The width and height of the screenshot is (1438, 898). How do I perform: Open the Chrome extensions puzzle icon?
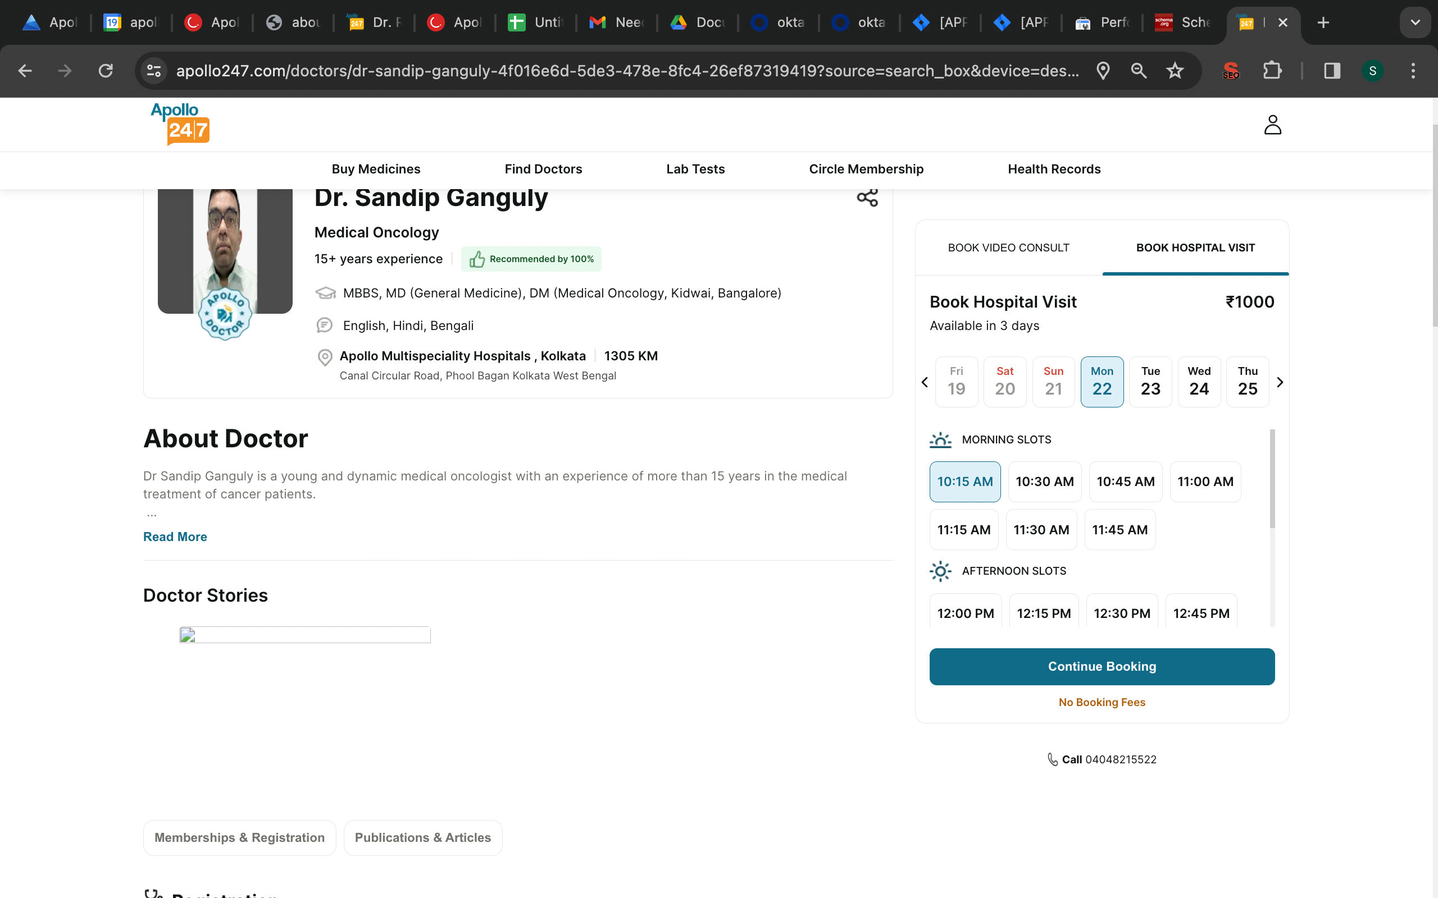(x=1272, y=71)
